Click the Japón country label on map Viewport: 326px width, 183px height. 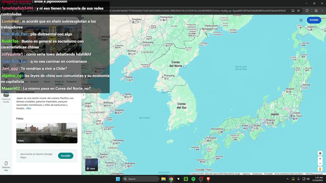pos(275,114)
